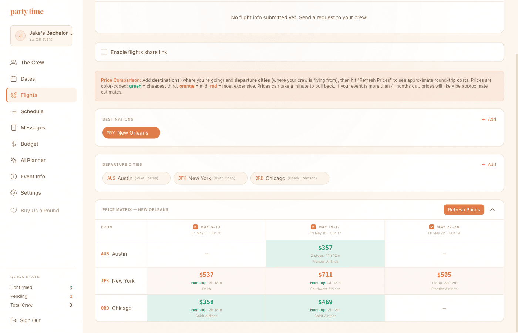The height and width of the screenshot is (333, 518).
Task: Collapse the Price Matrix panel
Action: 492,209
